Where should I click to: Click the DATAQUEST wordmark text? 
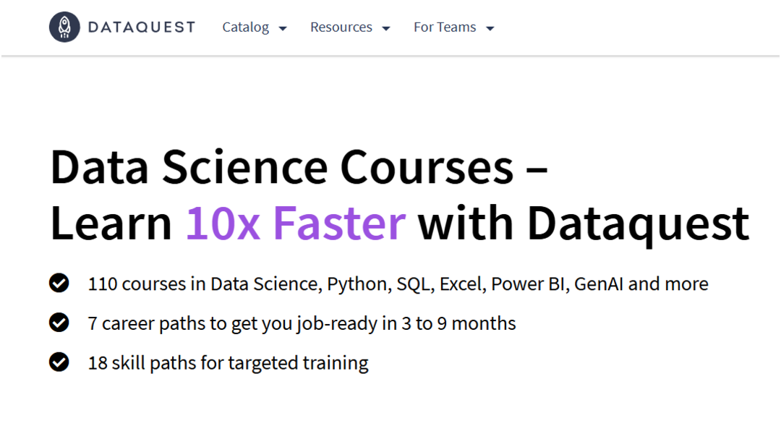141,27
